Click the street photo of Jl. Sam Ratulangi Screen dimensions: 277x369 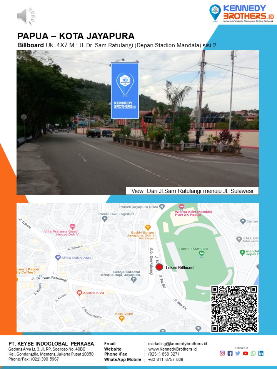pos(138,122)
